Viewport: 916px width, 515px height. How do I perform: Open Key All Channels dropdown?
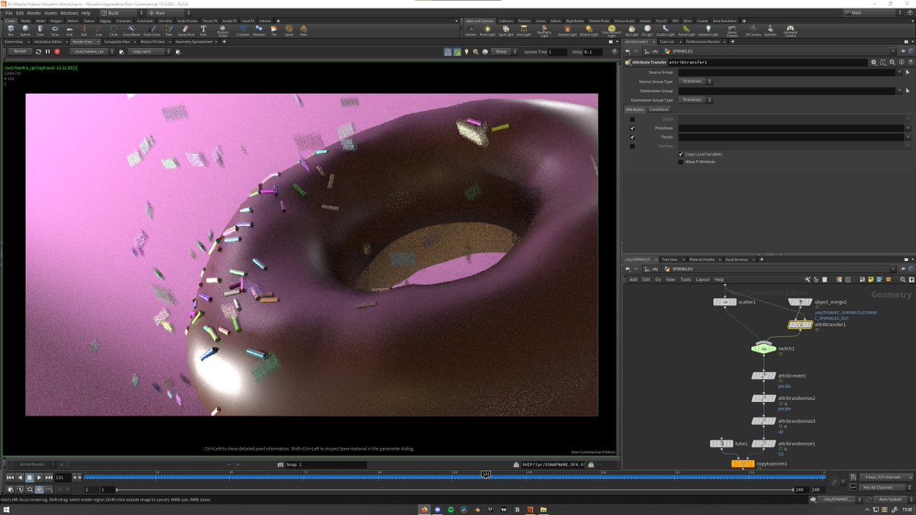pyautogui.click(x=885, y=487)
